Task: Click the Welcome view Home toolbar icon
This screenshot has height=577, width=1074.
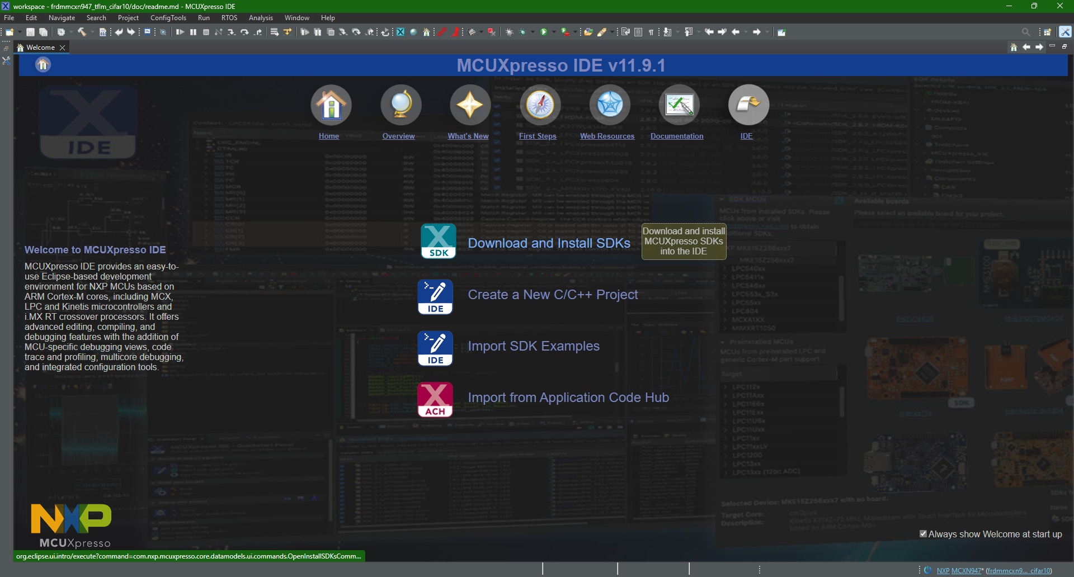Action: click(x=1014, y=47)
